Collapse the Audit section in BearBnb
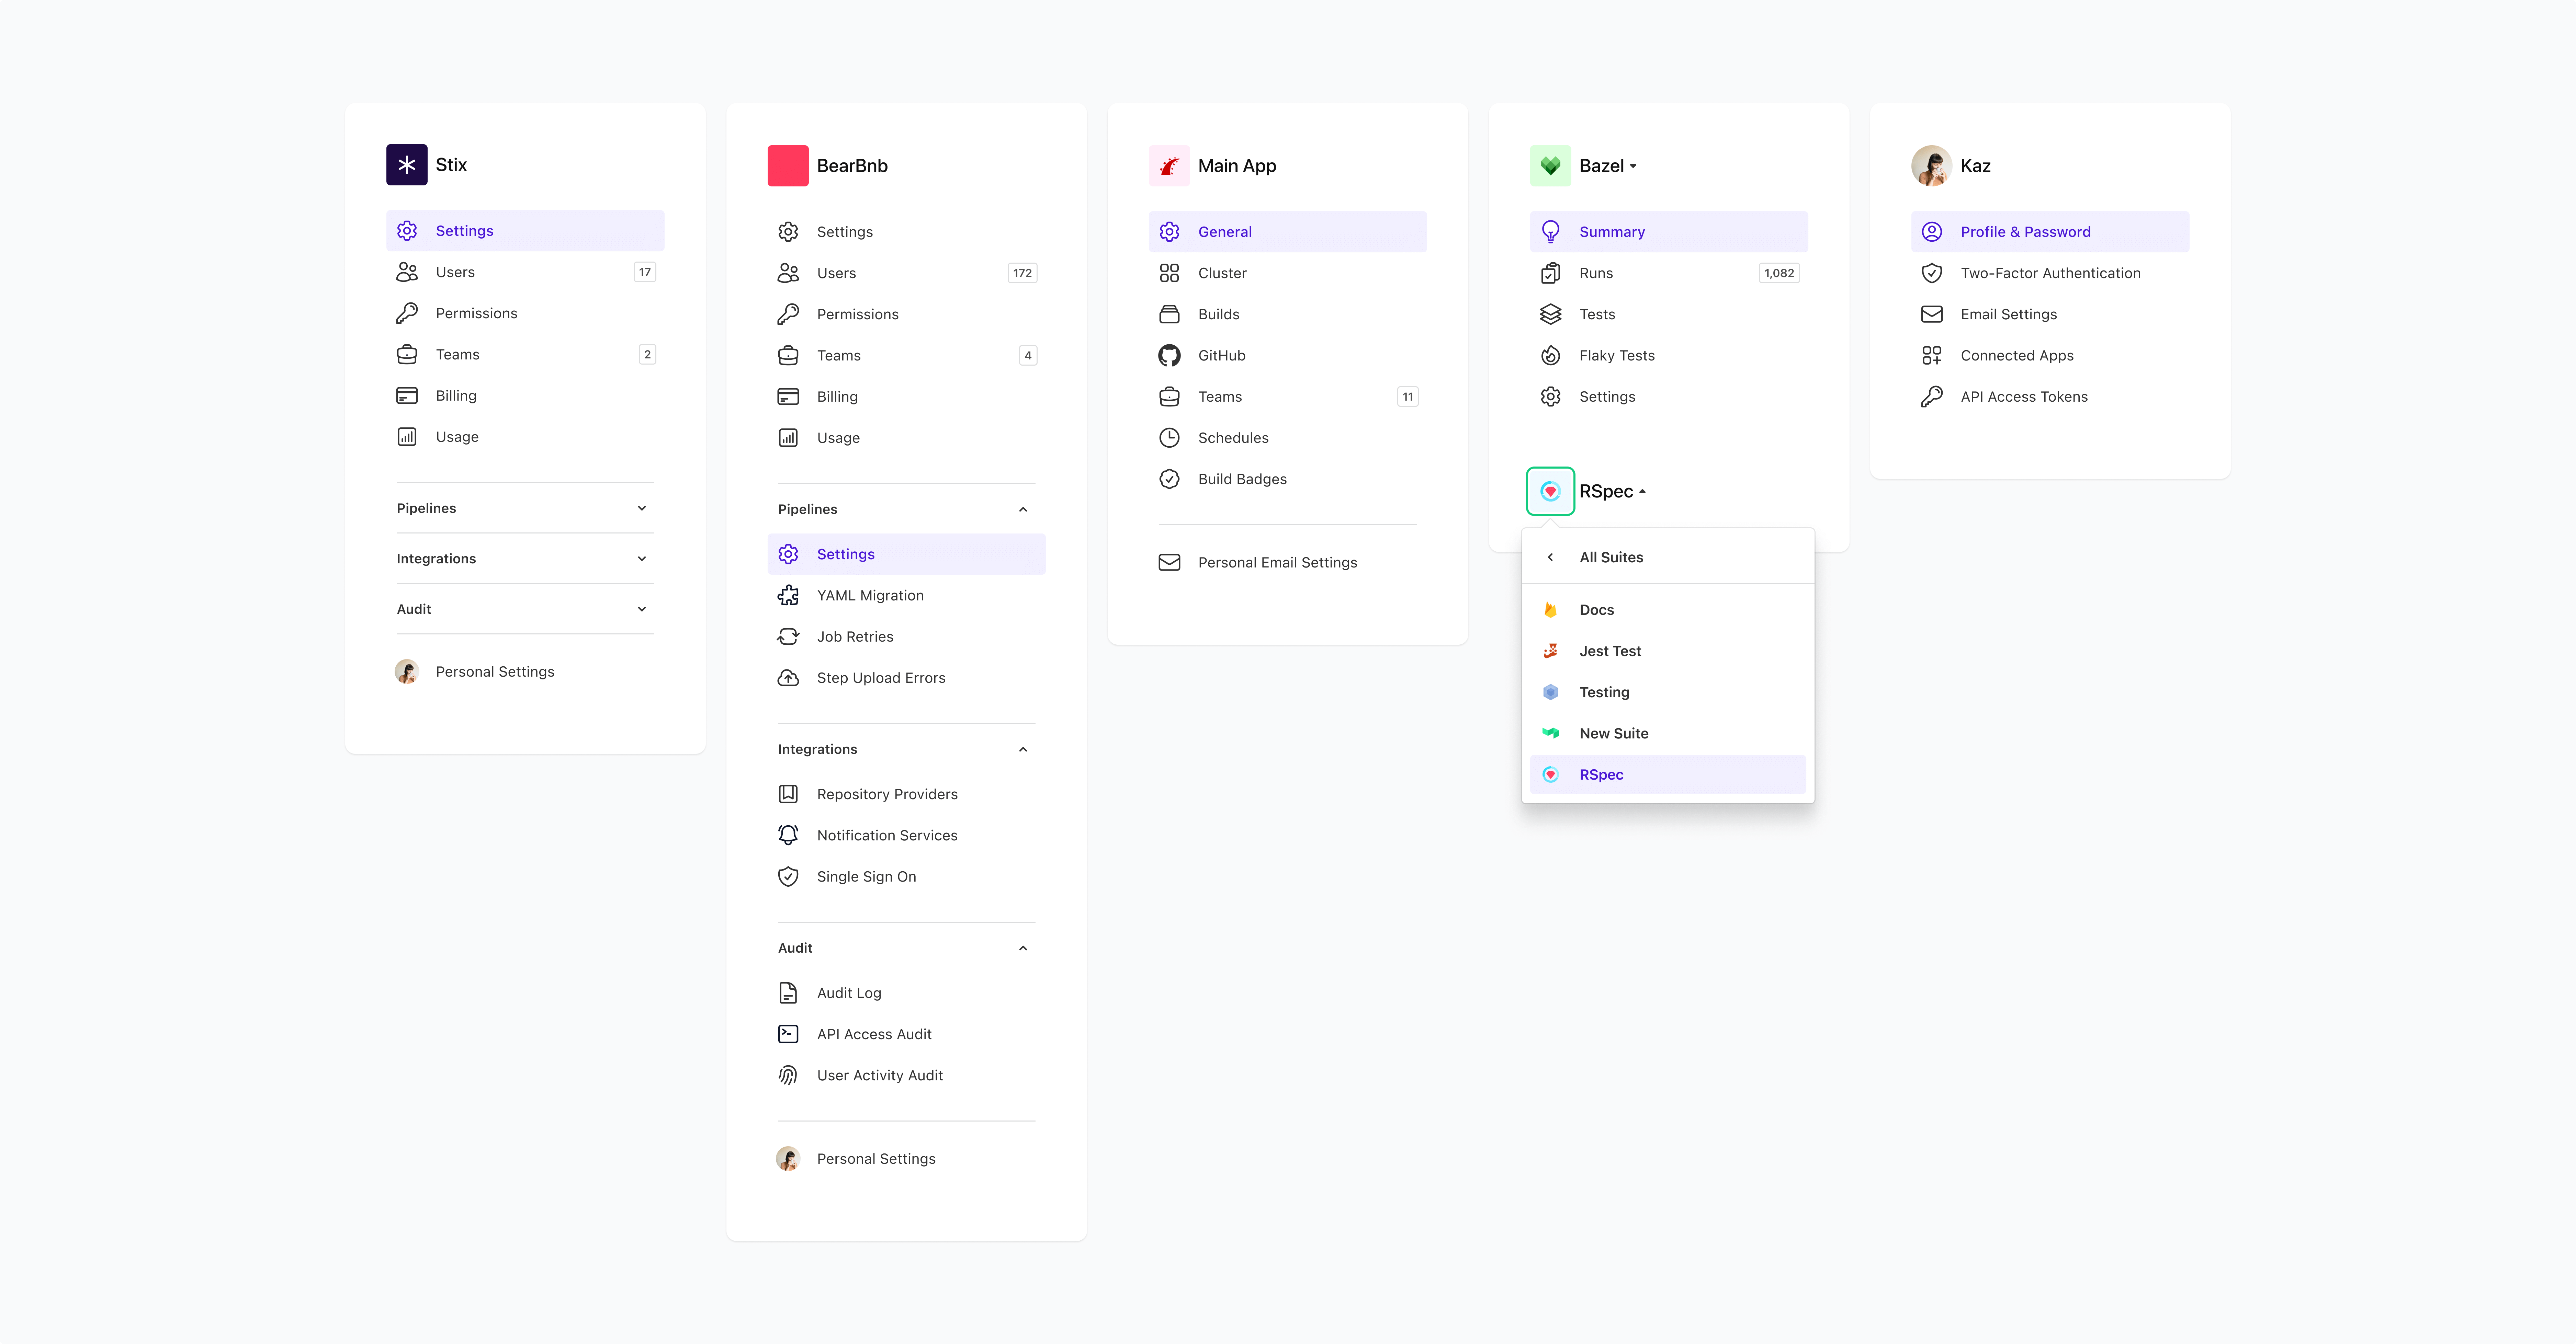The image size is (2576, 1344). pos(1023,948)
